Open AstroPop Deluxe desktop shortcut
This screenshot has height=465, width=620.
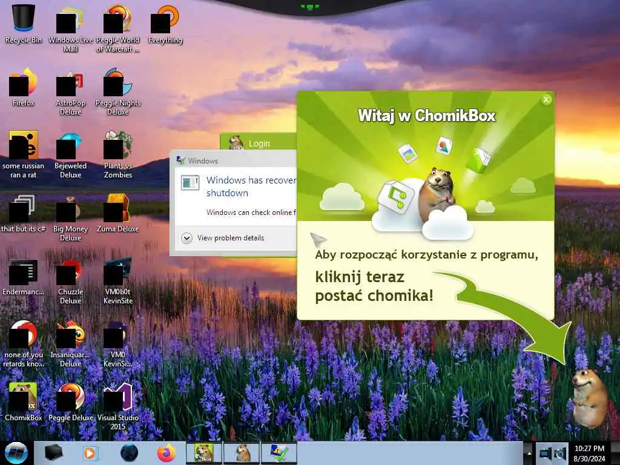(70, 92)
